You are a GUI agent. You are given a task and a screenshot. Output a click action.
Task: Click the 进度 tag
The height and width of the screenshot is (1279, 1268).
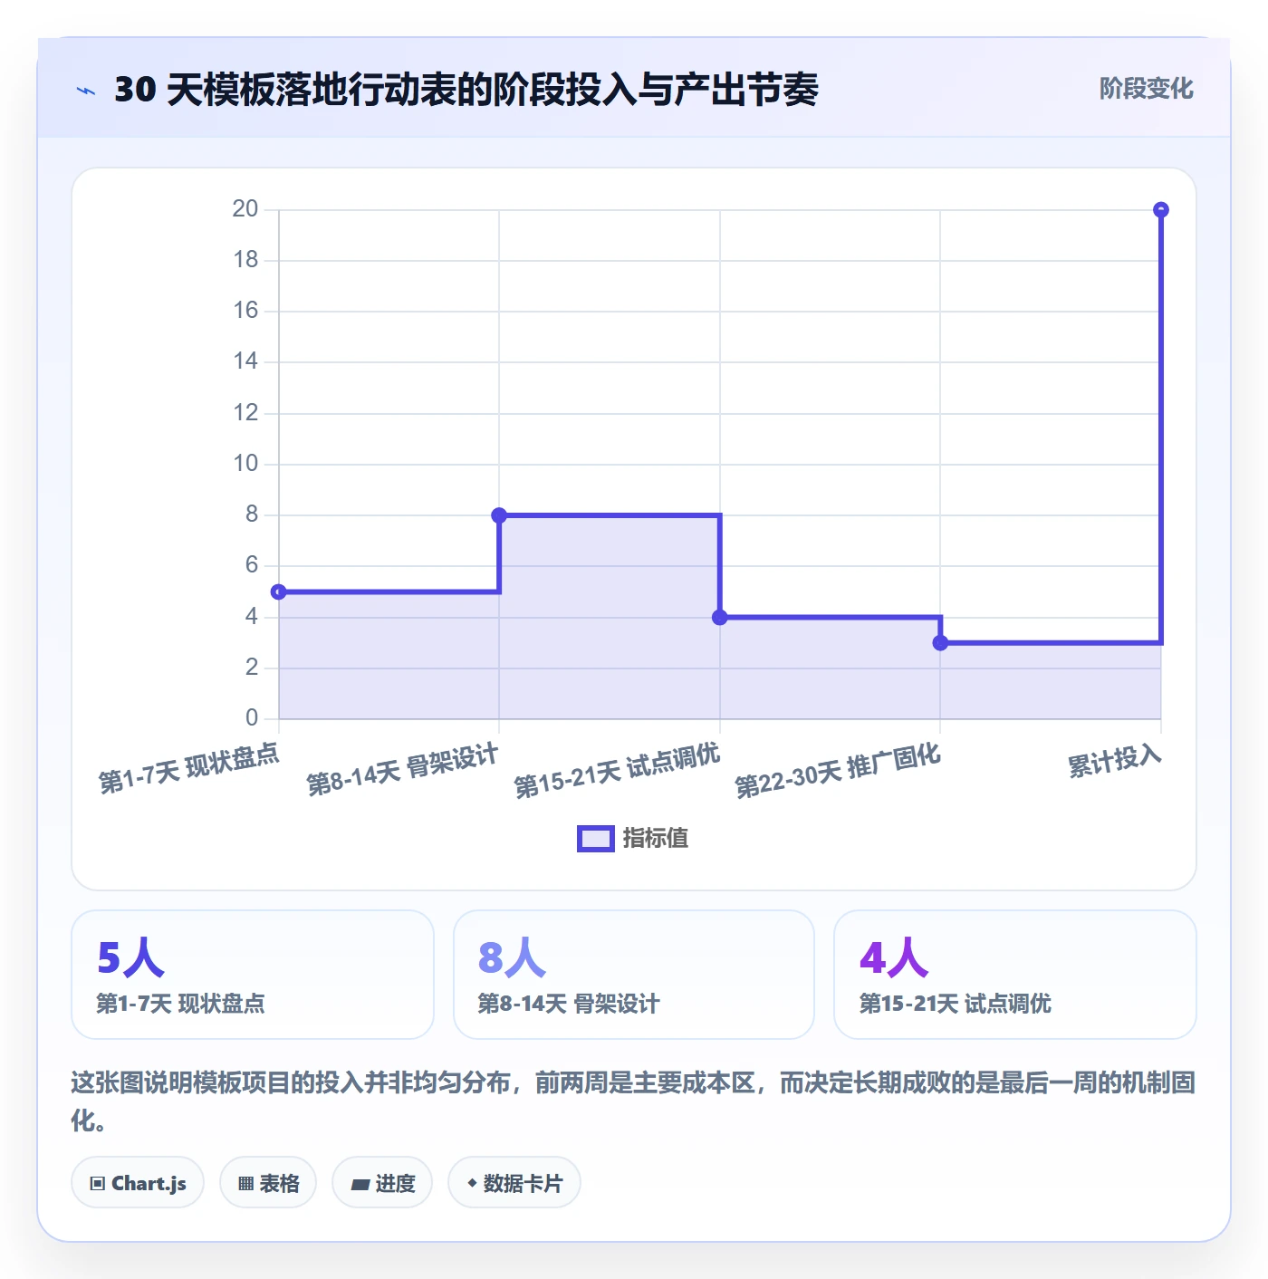382,1182
